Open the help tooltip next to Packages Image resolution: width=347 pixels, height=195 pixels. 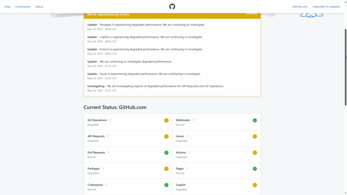pos(103,169)
